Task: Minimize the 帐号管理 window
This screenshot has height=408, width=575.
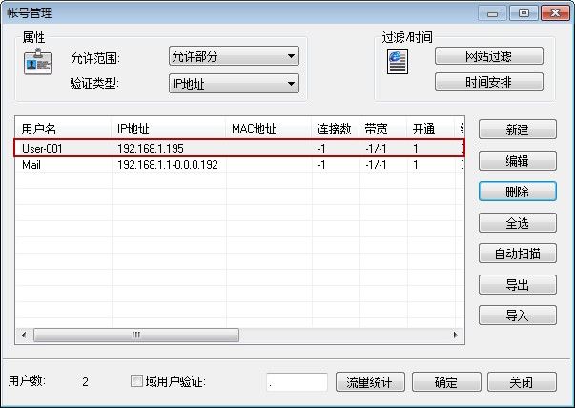Action: 492,13
